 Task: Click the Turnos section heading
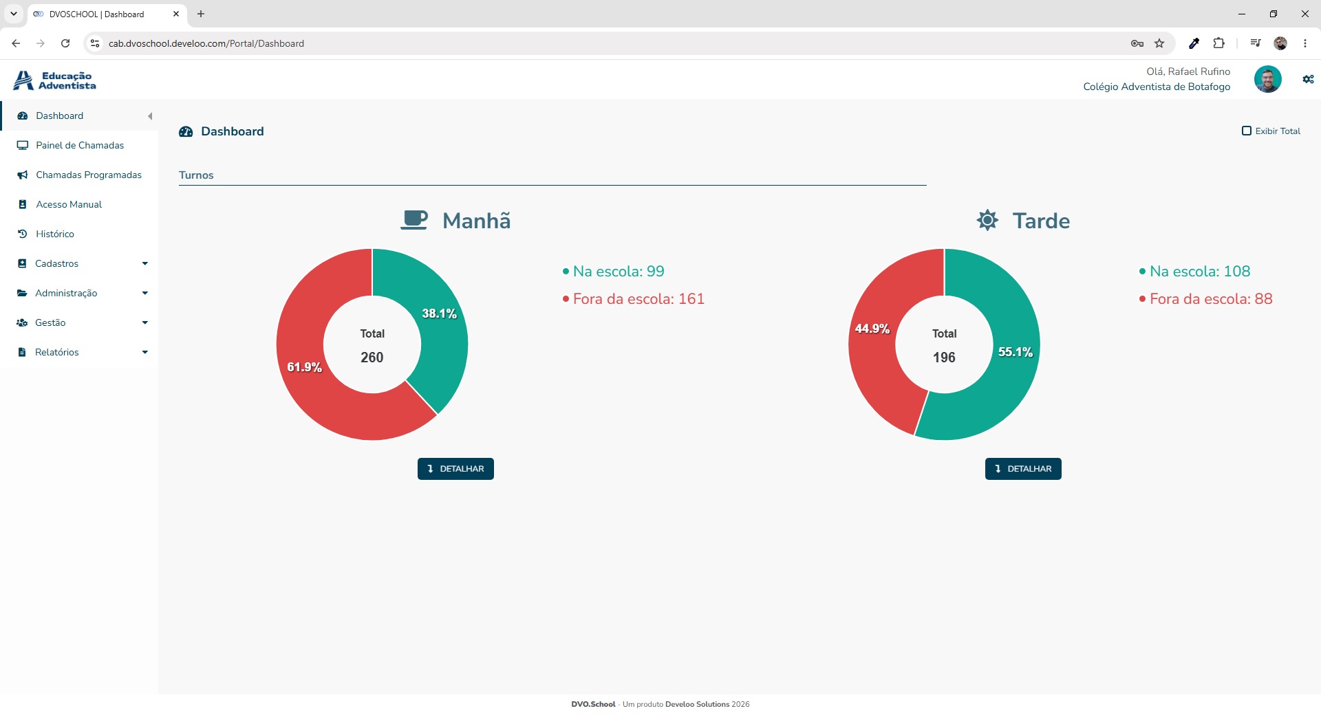tap(196, 175)
